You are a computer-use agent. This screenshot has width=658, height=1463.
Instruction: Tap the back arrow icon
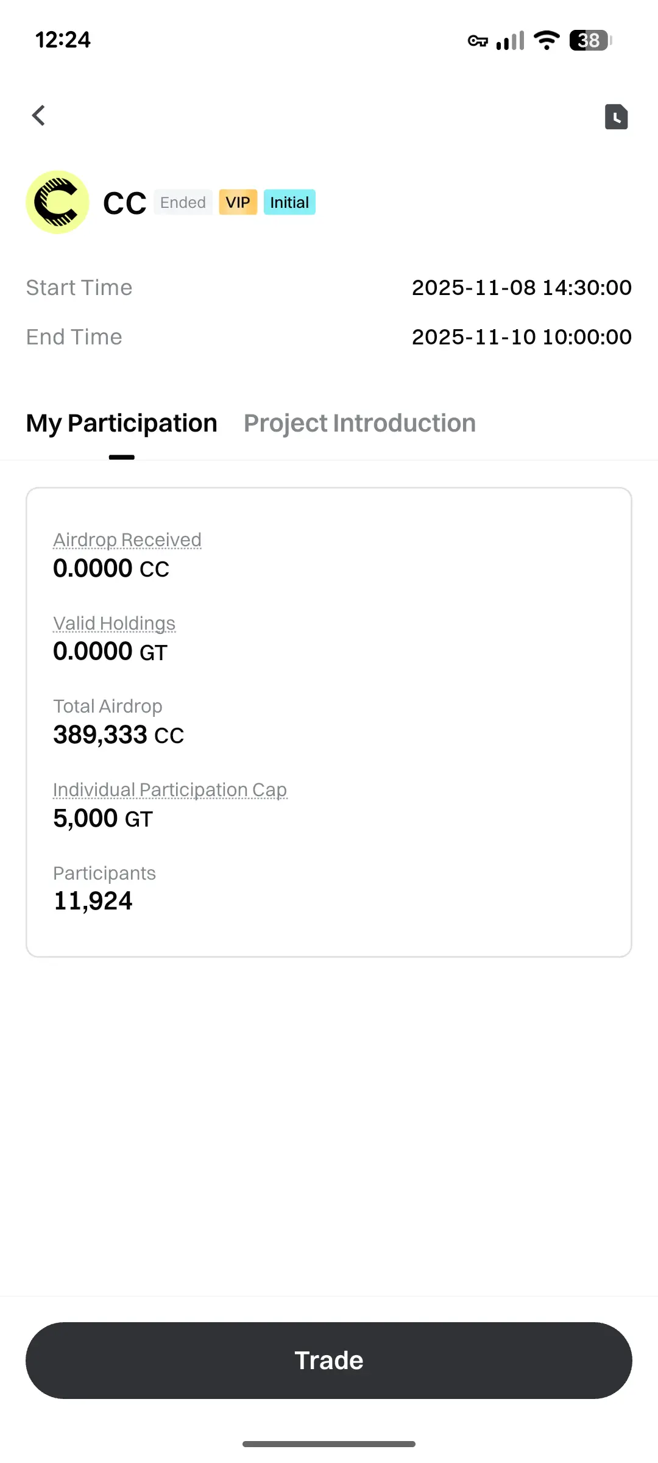pyautogui.click(x=39, y=115)
